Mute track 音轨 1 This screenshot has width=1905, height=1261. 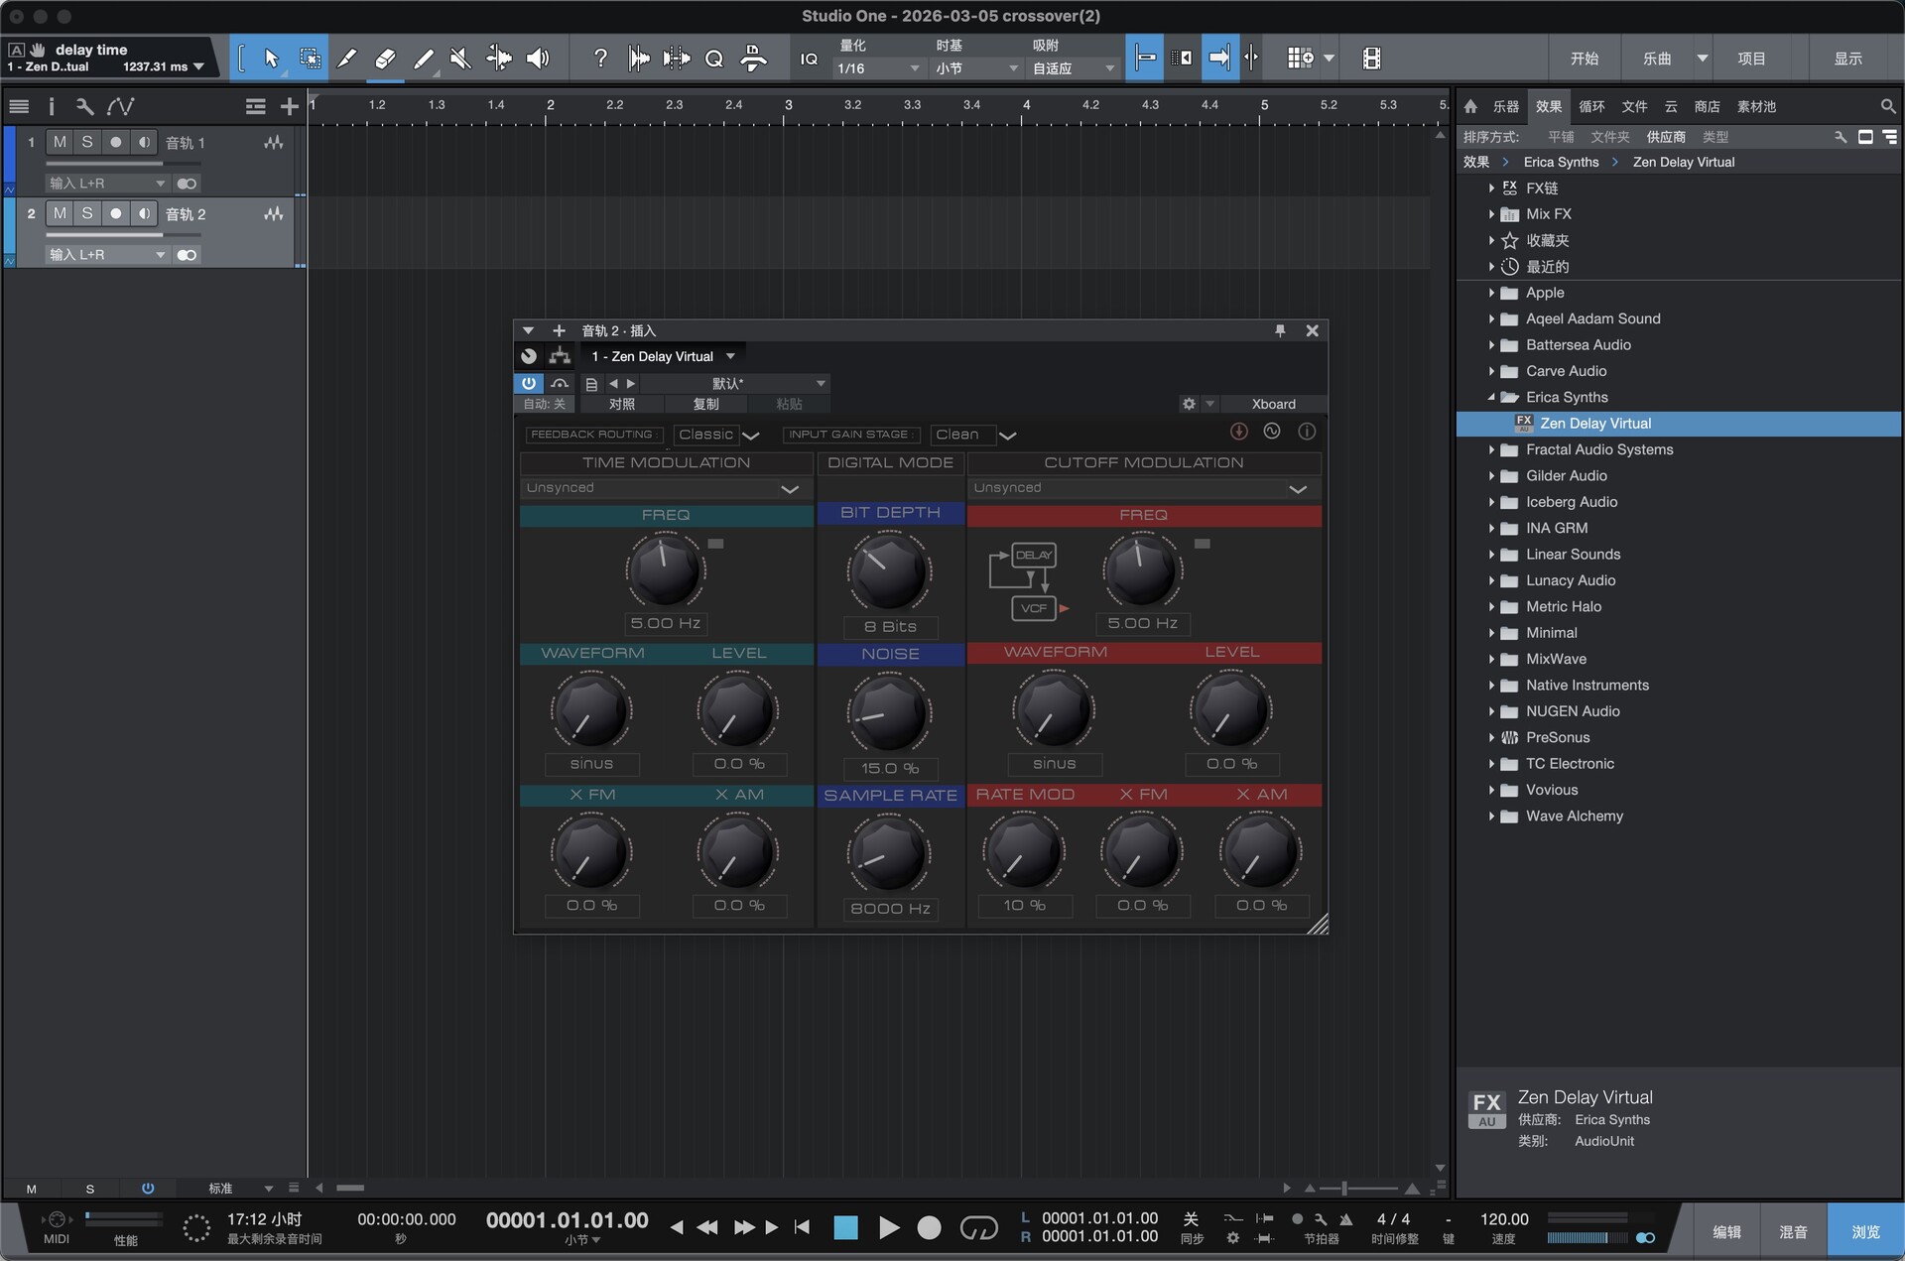pyautogui.click(x=60, y=142)
